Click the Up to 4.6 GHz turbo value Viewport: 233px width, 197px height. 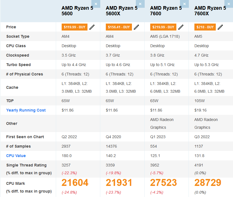(x=118, y=65)
